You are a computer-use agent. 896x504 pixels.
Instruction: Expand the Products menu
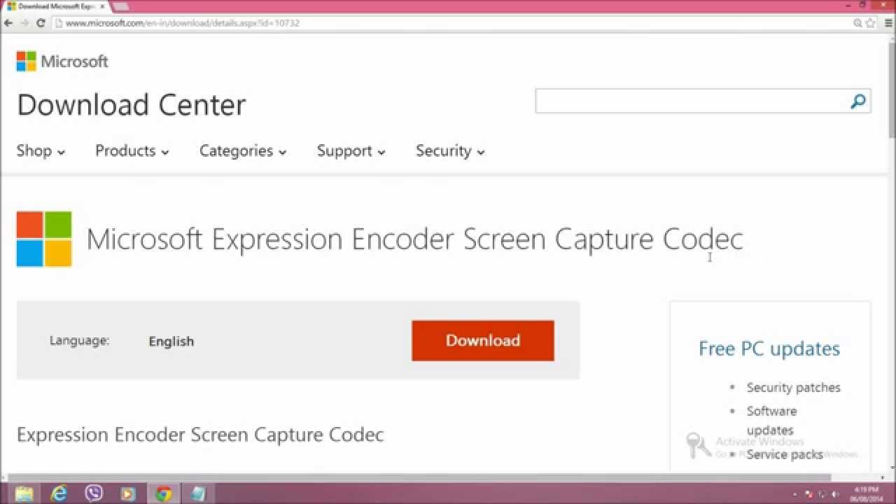click(132, 150)
